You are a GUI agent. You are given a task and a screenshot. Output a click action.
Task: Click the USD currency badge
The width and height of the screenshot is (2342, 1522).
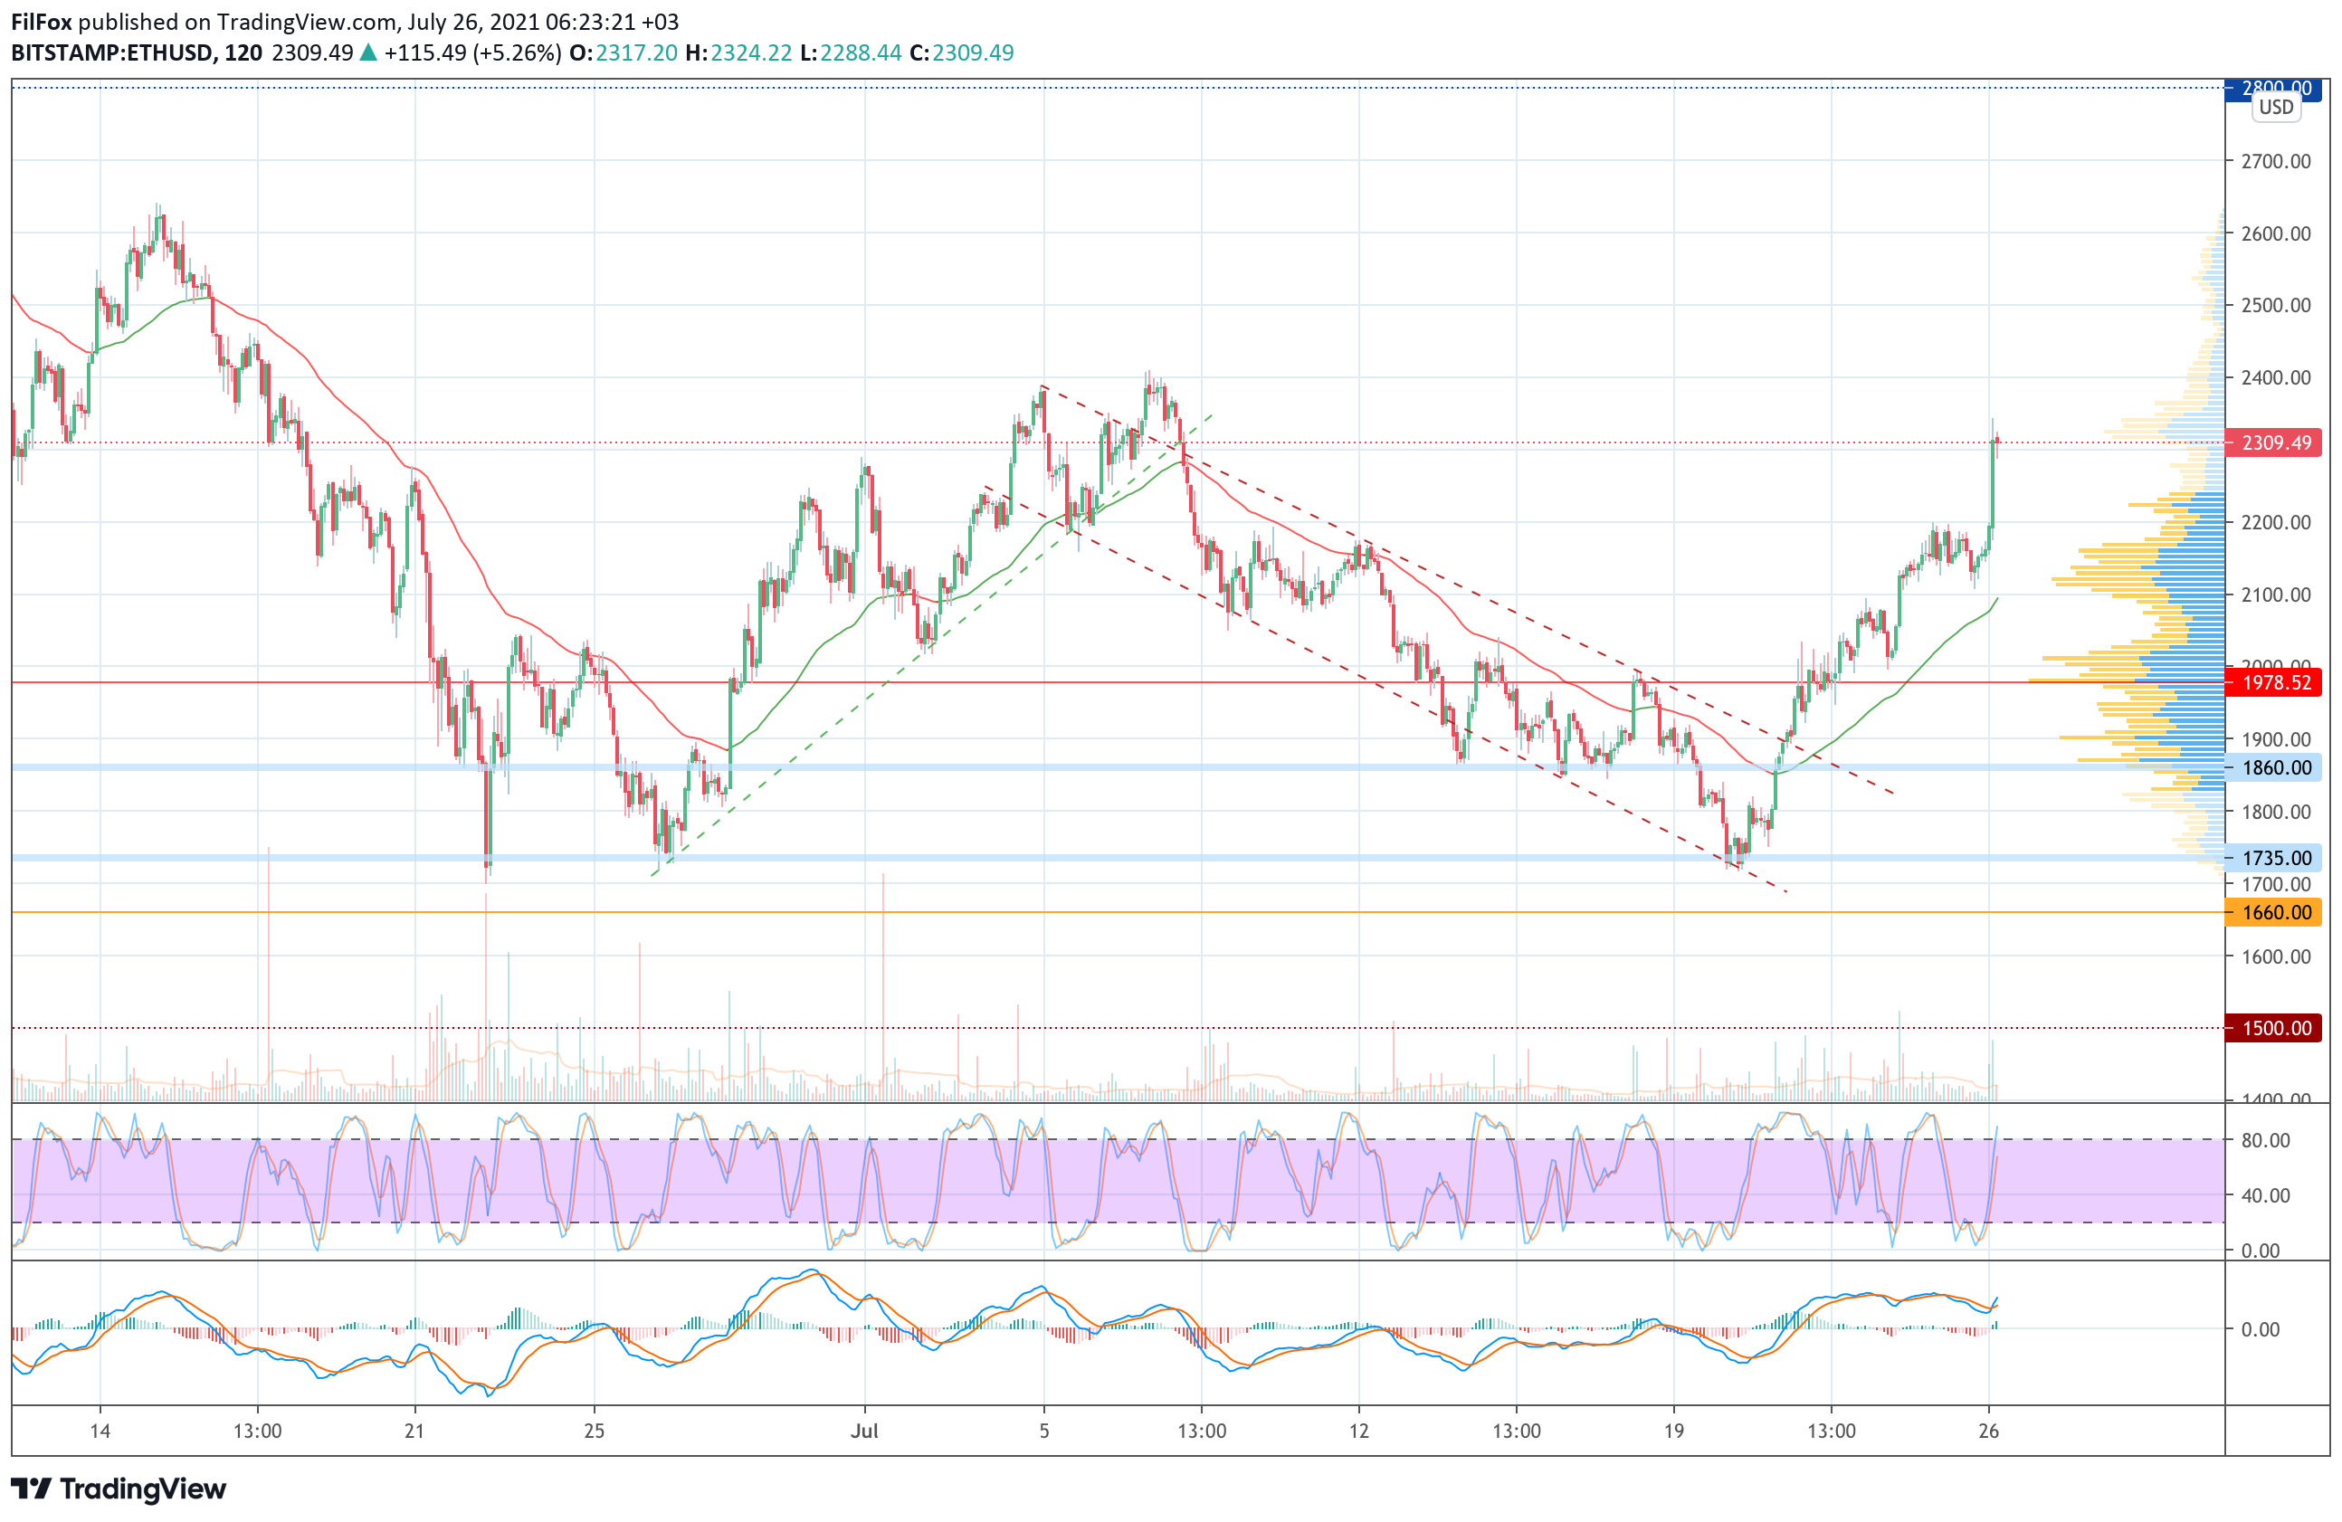point(2275,108)
